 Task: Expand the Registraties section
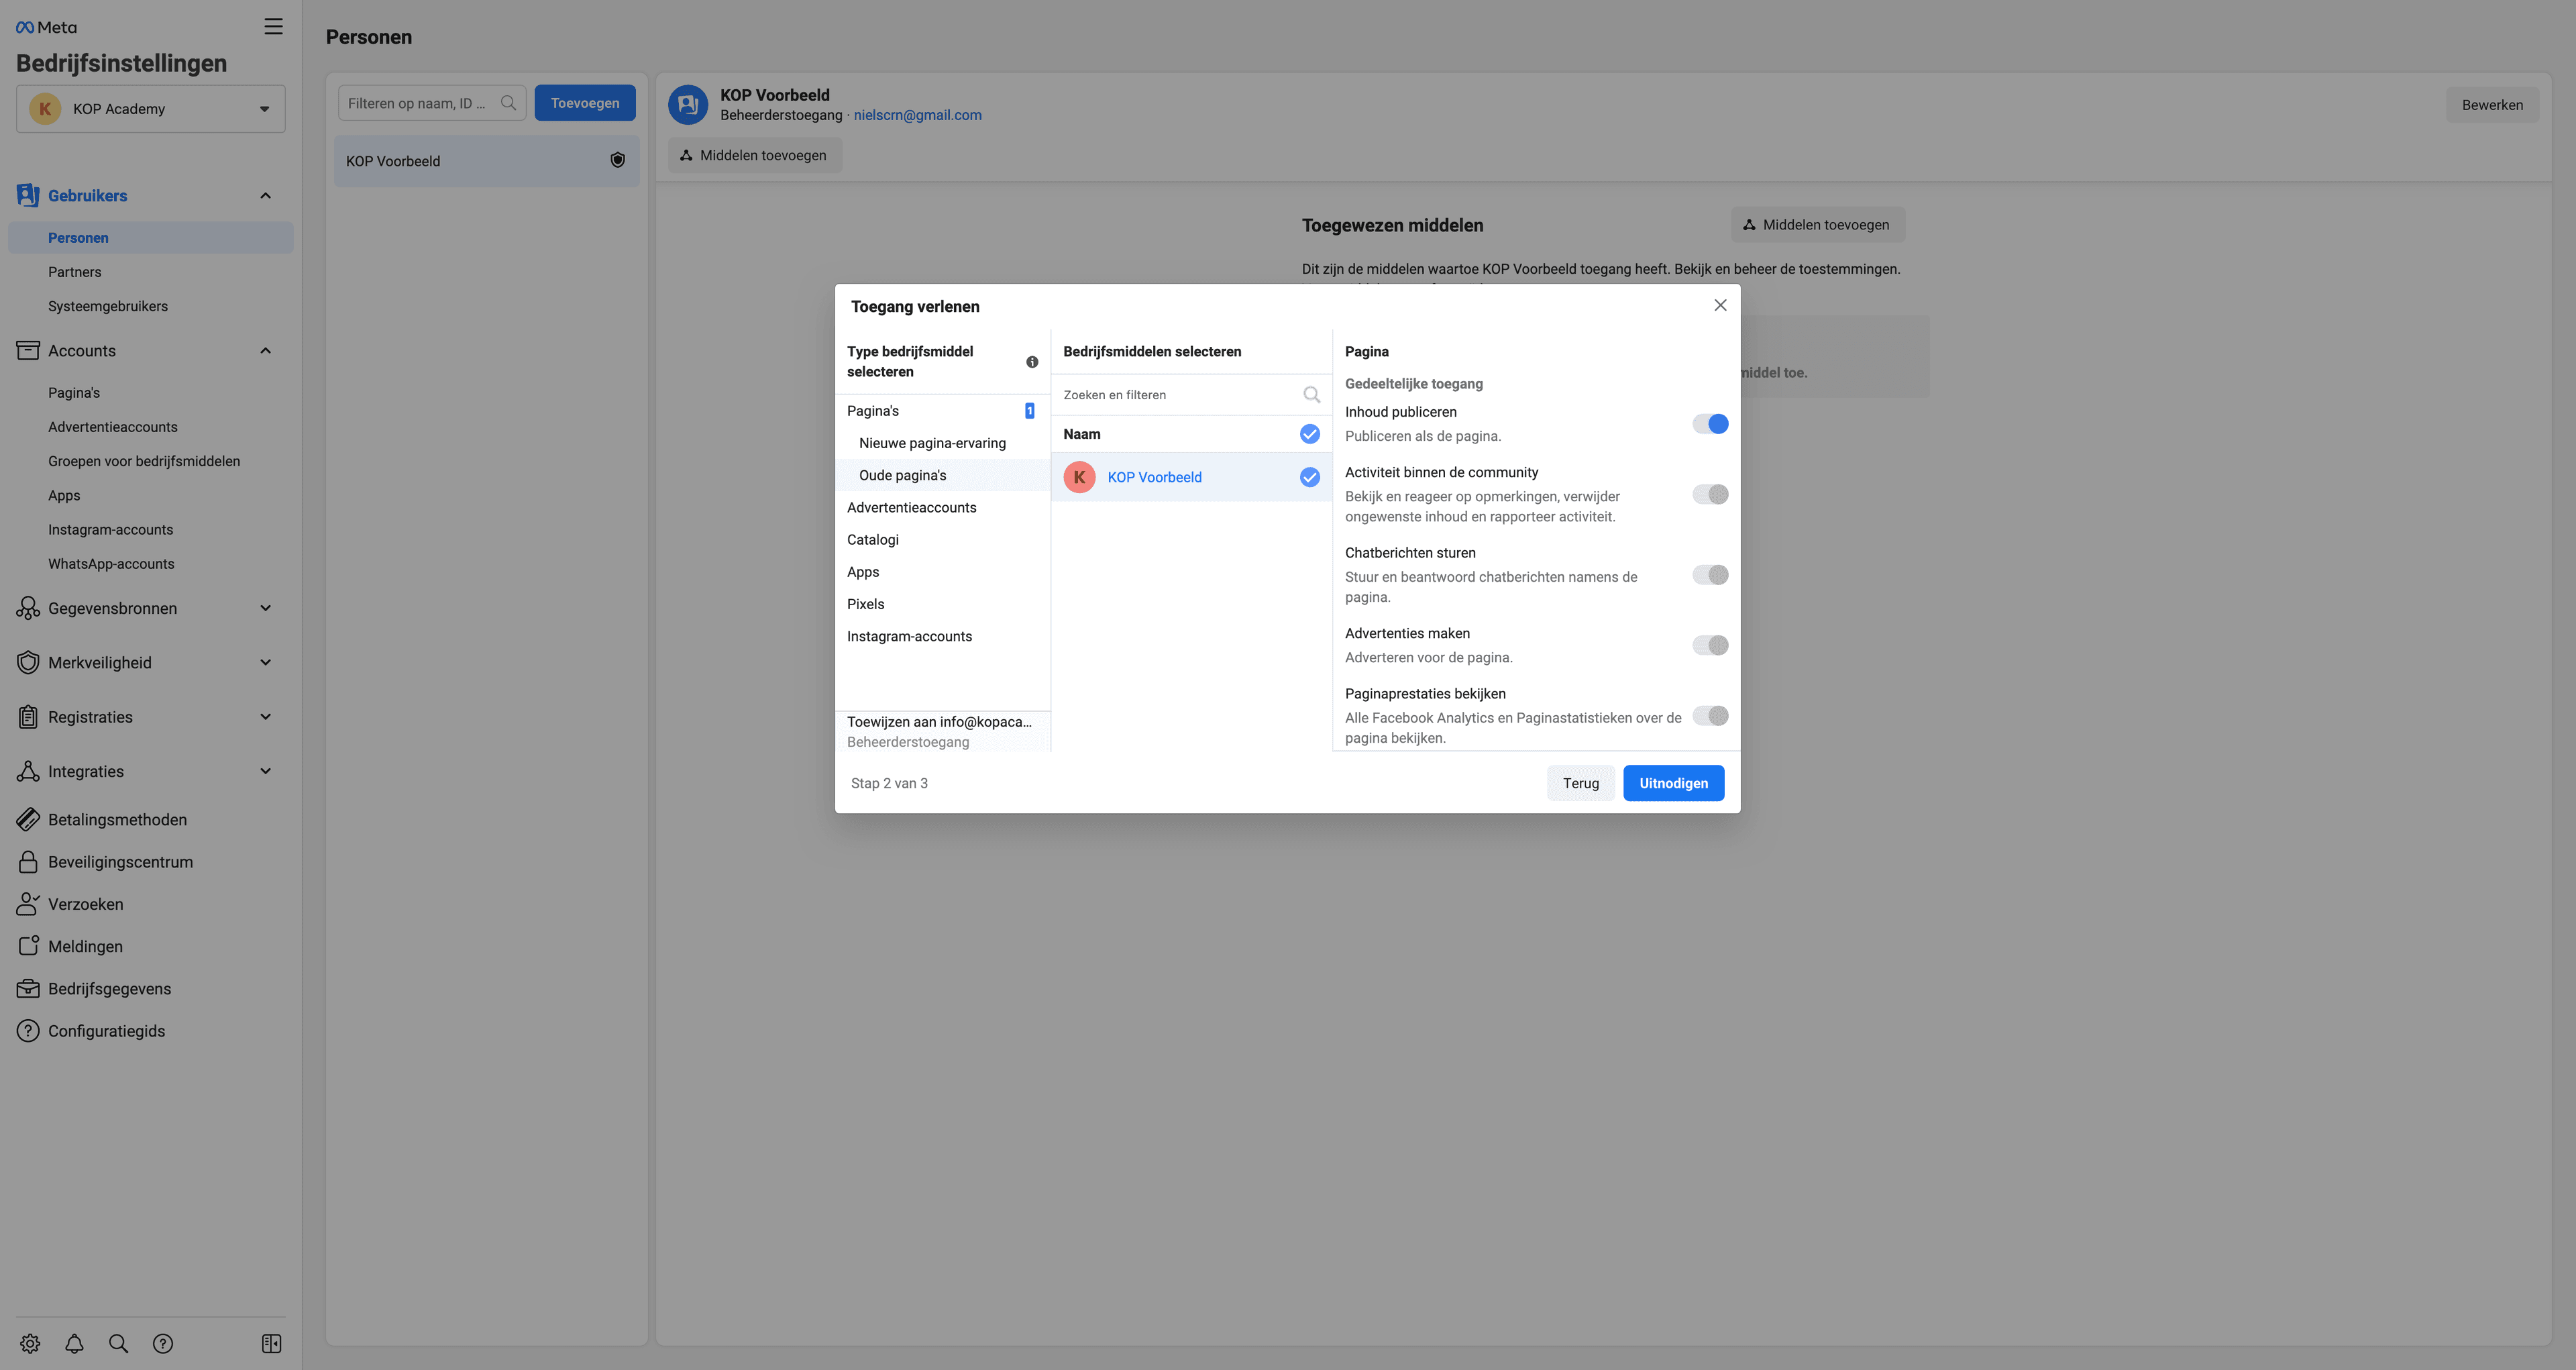point(265,717)
